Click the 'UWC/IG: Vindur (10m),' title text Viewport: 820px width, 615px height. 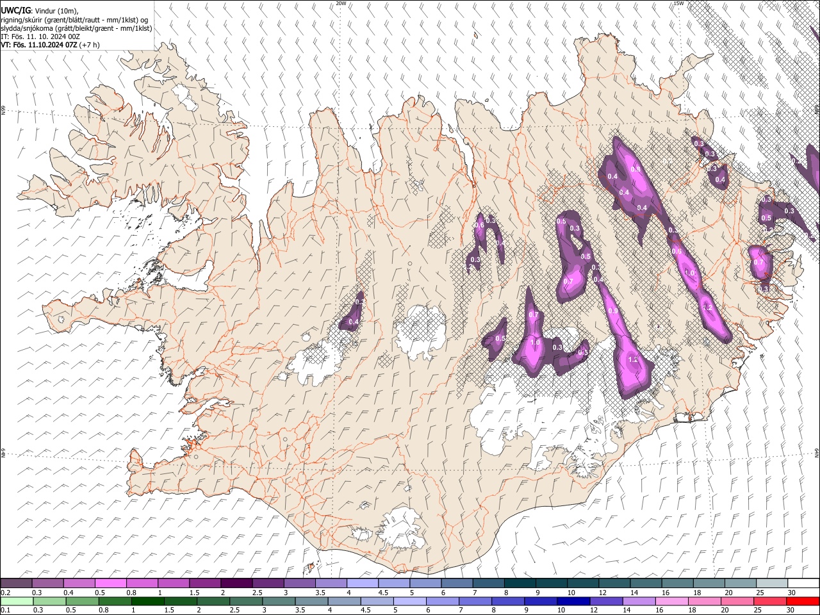pyautogui.click(x=39, y=10)
